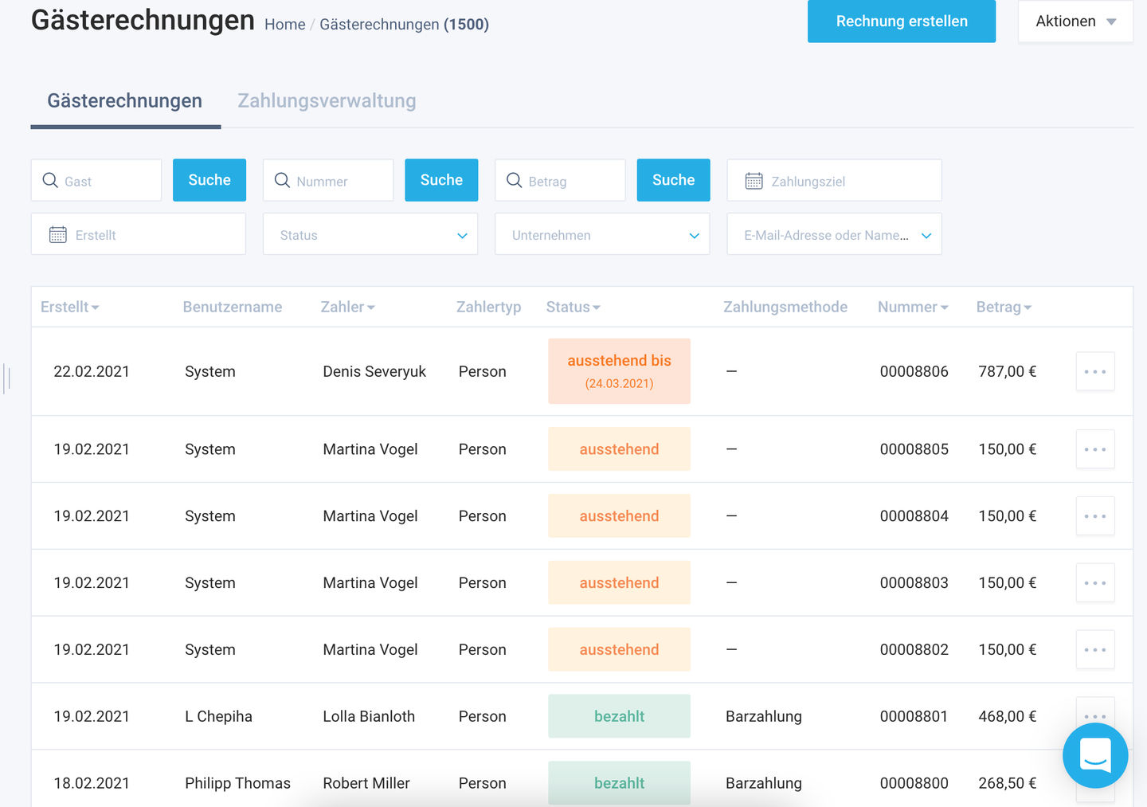
Task: Click the Gästerechnungen (1500) breadcrumb
Action: point(404,25)
